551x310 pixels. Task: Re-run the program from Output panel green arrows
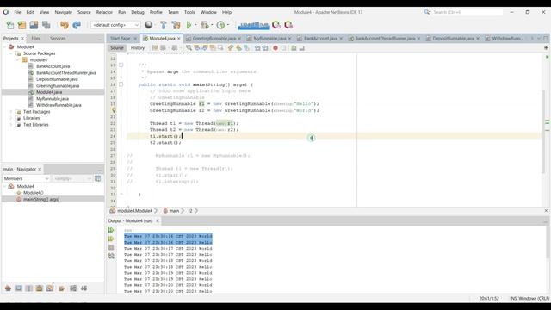[111, 230]
